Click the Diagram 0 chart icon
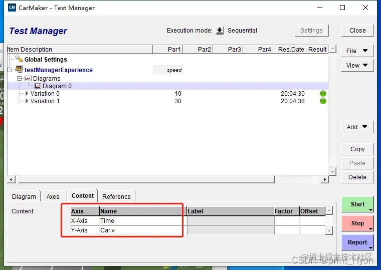Viewport: 381px width, 270px height. coord(38,86)
